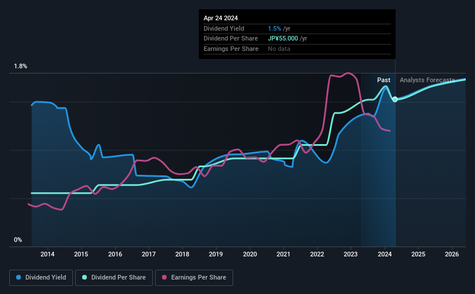Click the JP¥55.000 tooltip value

coord(283,39)
